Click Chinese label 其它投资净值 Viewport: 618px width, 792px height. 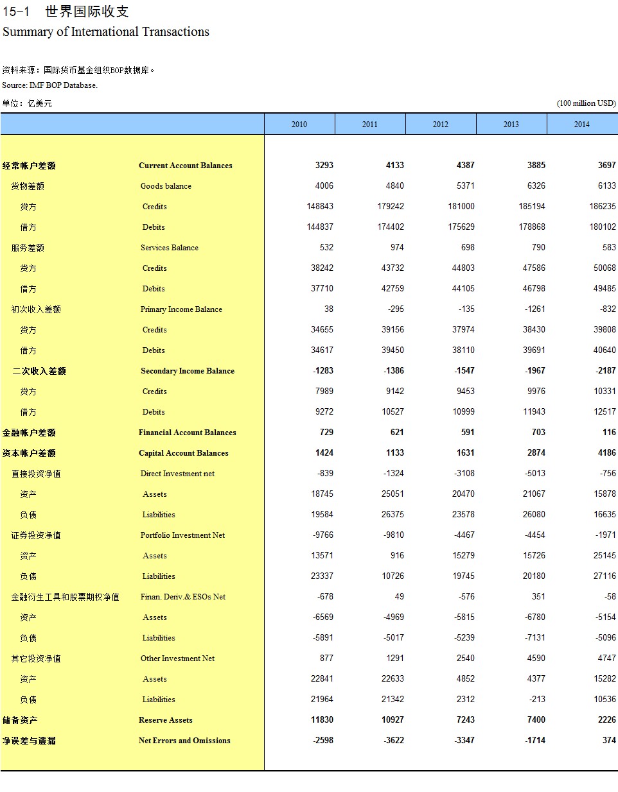click(x=36, y=659)
